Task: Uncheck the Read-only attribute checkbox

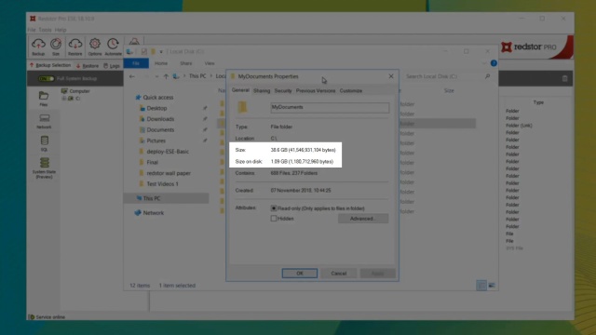Action: (x=274, y=208)
